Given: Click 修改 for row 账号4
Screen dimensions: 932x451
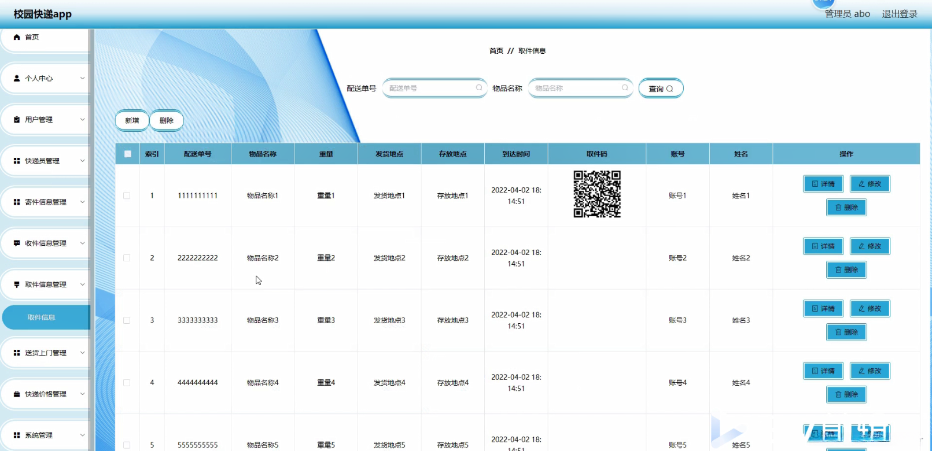Looking at the screenshot, I should (870, 371).
